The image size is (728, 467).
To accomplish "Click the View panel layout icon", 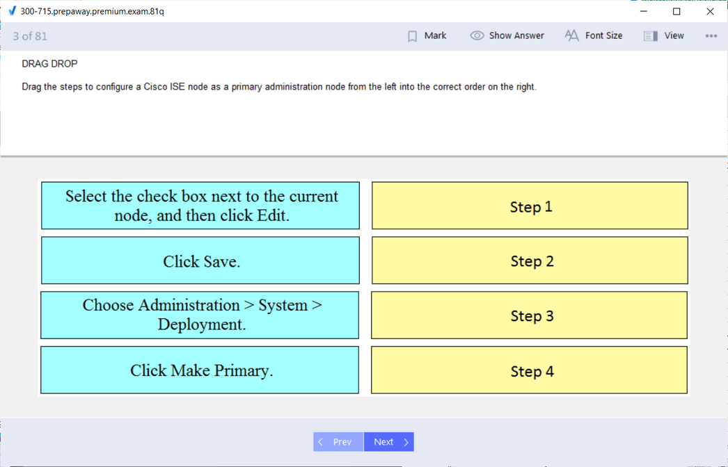I will click(651, 36).
